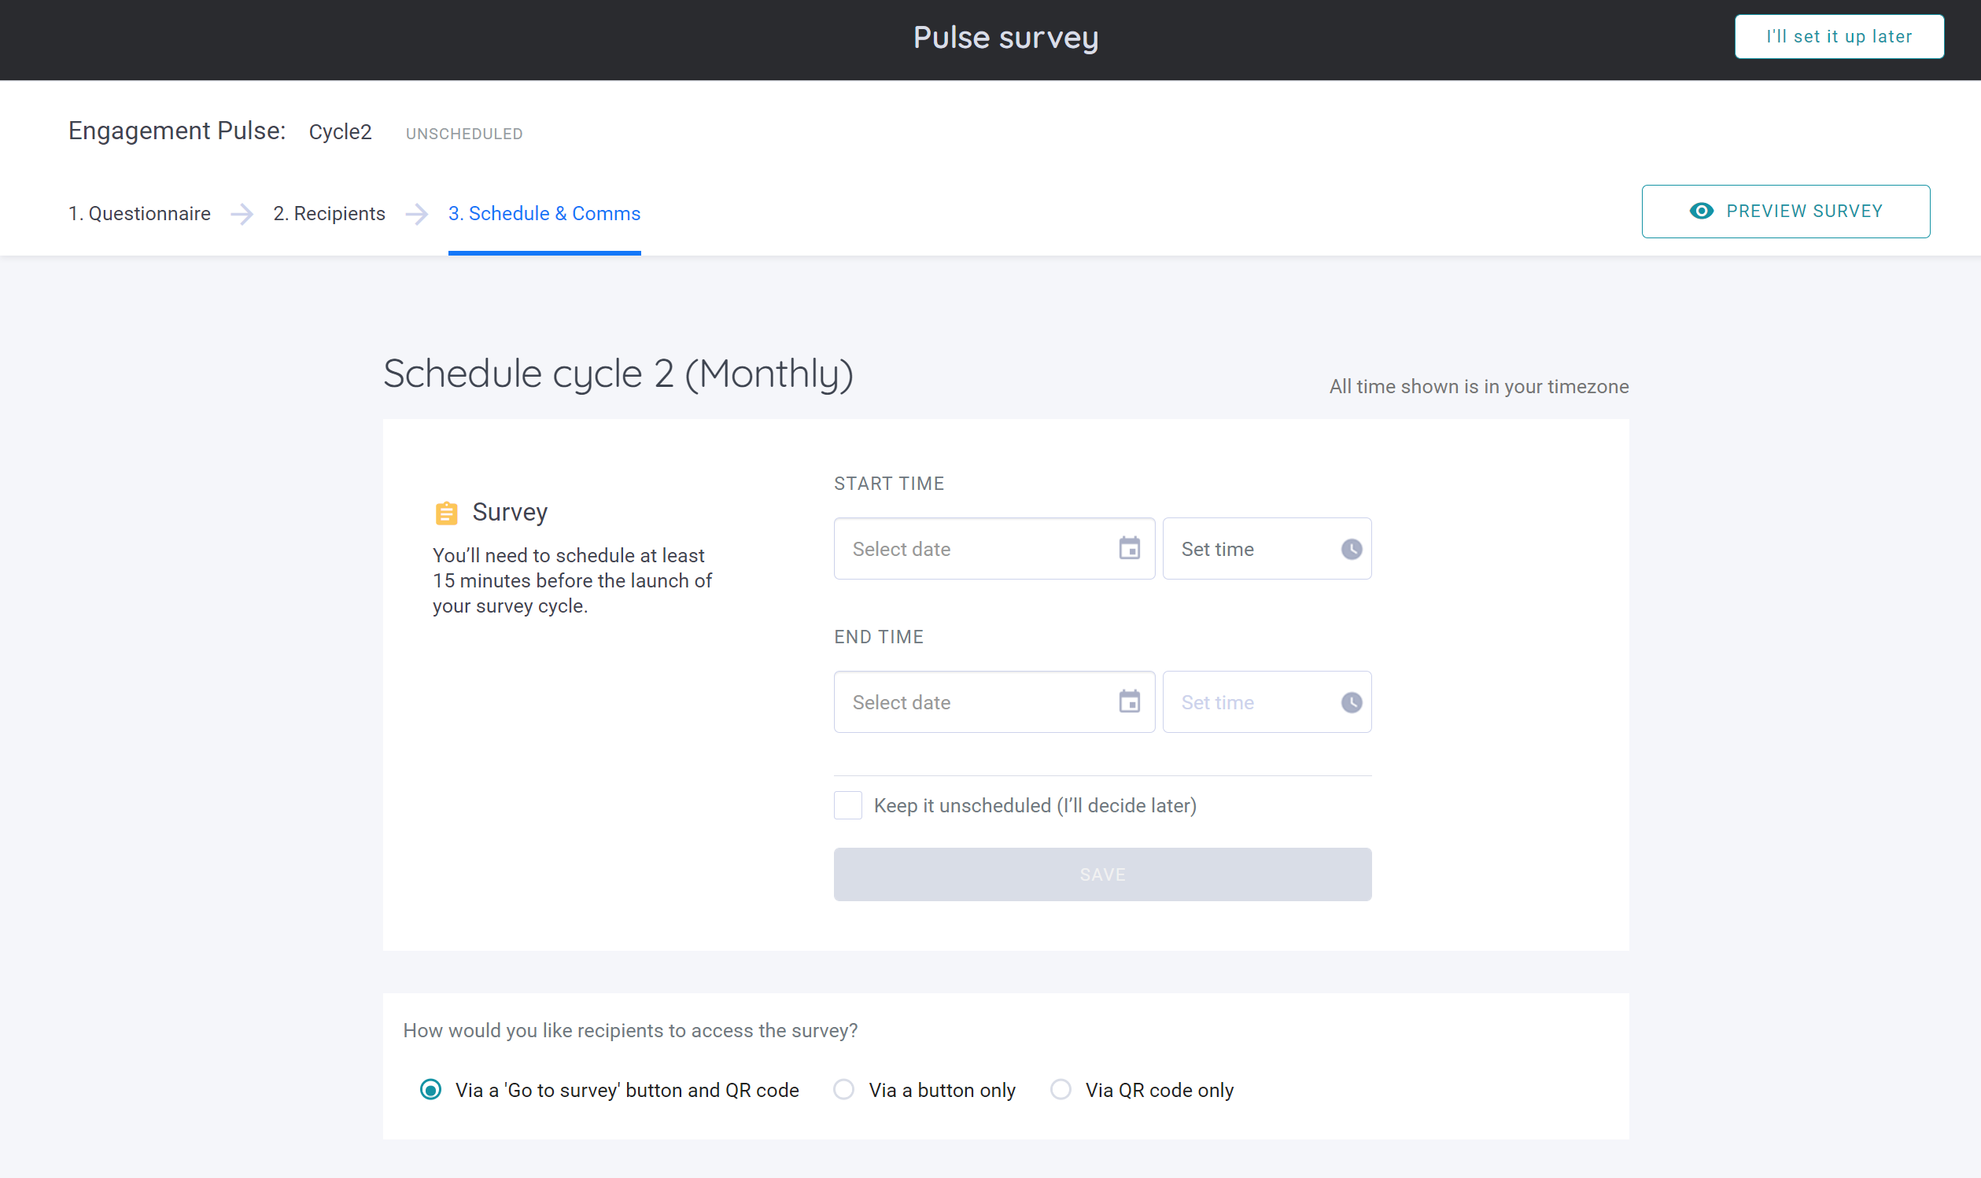Click the SAVE button
The image size is (1981, 1178).
pos(1103,872)
